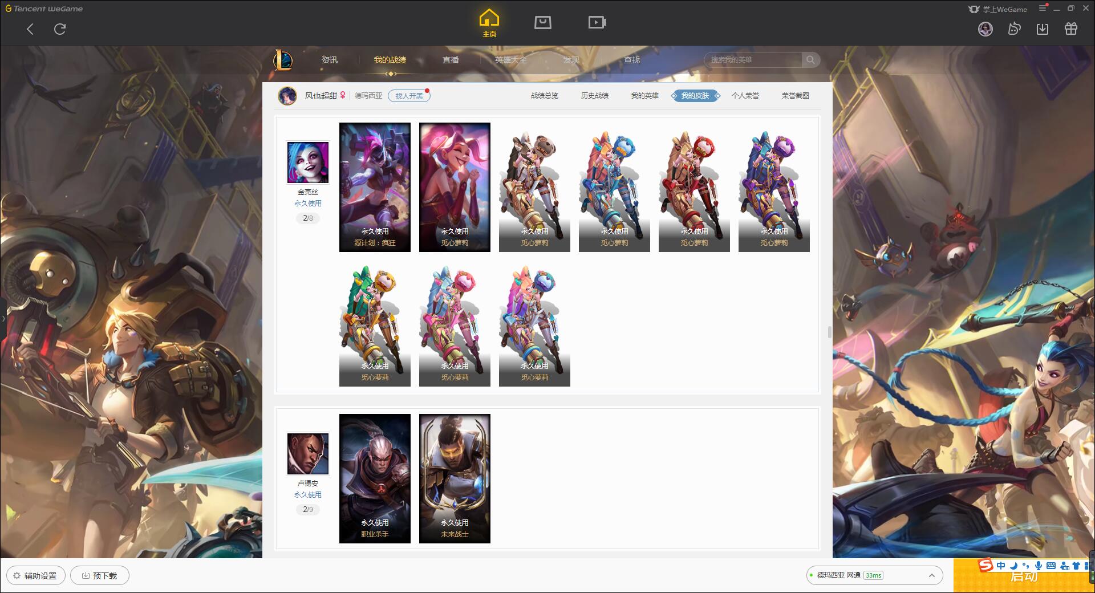Switch to the 发现 tab
The height and width of the screenshot is (593, 1095).
[571, 60]
